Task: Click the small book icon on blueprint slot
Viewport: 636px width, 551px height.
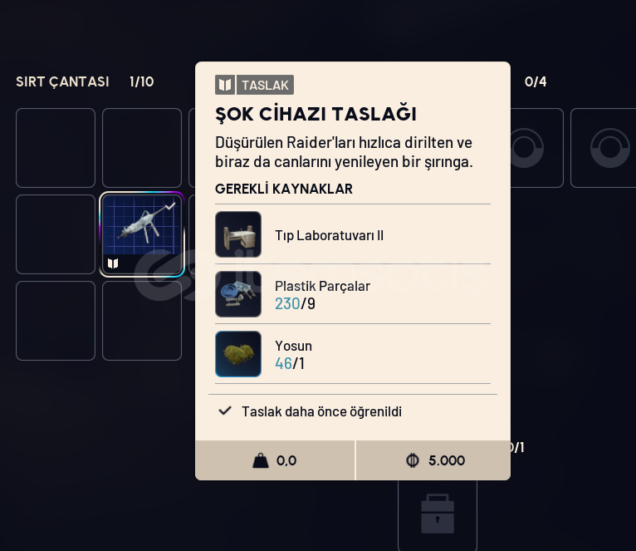Action: click(113, 263)
